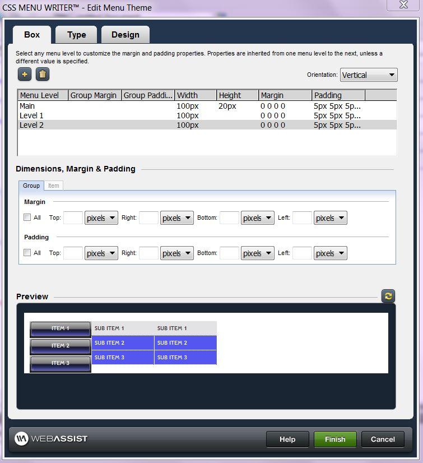Click the Margin Left input field
Viewport: 423px width, 463px height.
[303, 218]
